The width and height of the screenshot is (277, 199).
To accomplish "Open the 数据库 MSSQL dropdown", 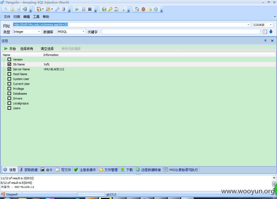I will [83, 32].
